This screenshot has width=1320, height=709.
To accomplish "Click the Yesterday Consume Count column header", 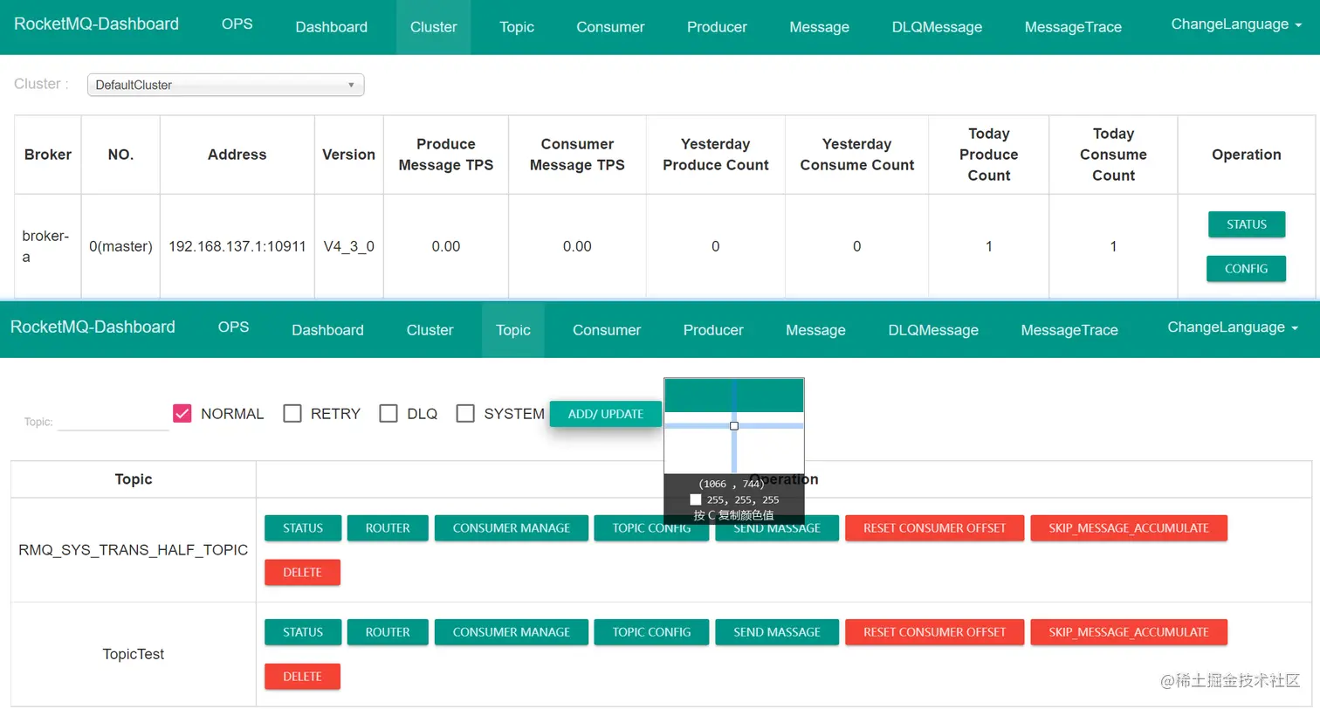I will click(857, 155).
